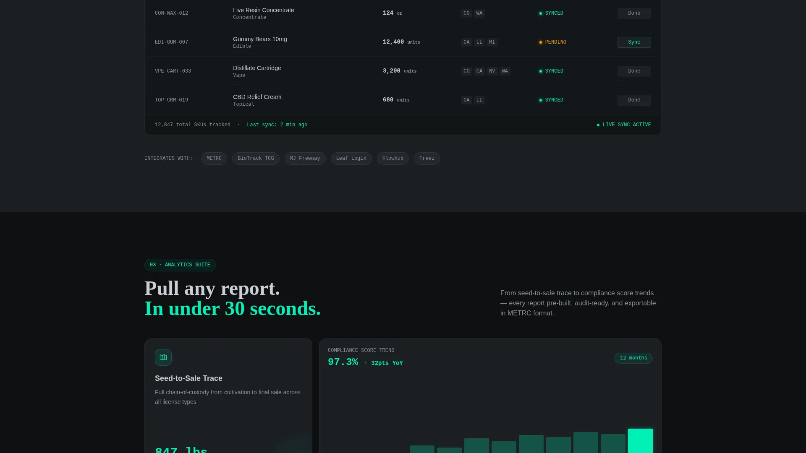Select the Distillate Cartridge product name
The height and width of the screenshot is (453, 806).
click(257, 68)
